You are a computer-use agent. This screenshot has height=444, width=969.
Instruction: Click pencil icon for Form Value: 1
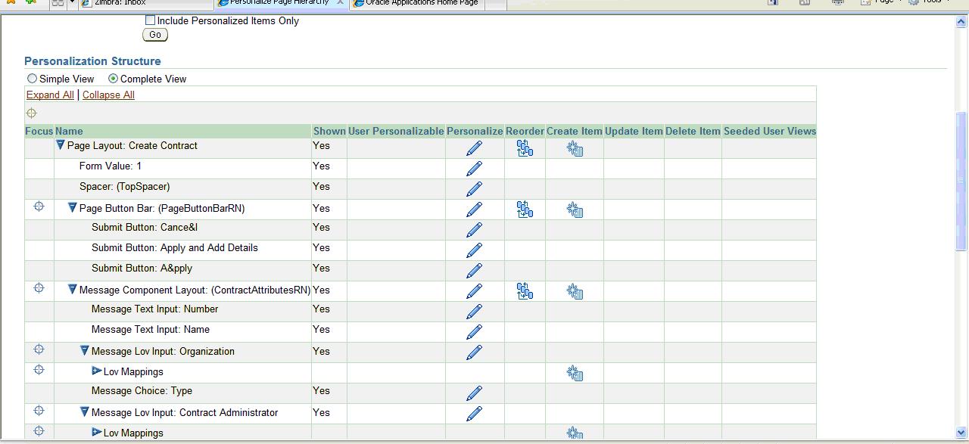click(x=474, y=169)
